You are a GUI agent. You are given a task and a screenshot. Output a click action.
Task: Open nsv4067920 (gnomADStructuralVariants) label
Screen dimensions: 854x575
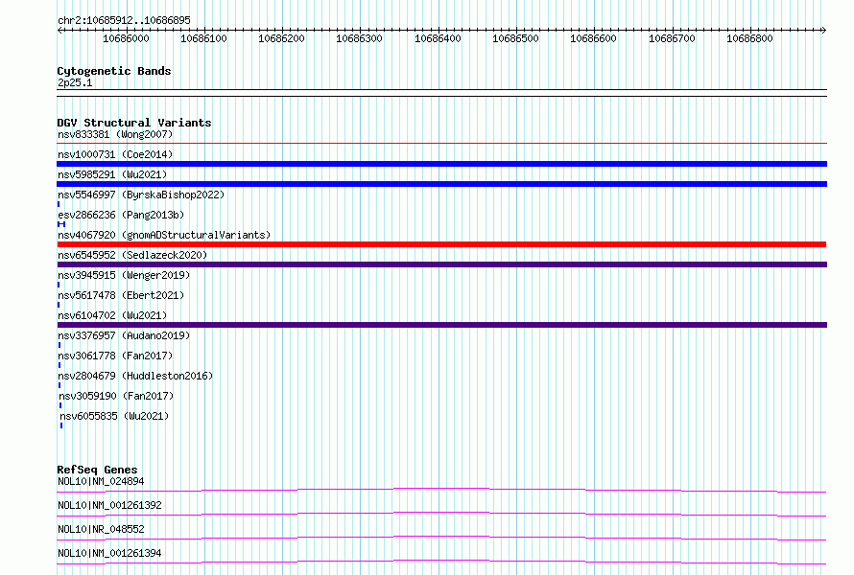coord(164,235)
